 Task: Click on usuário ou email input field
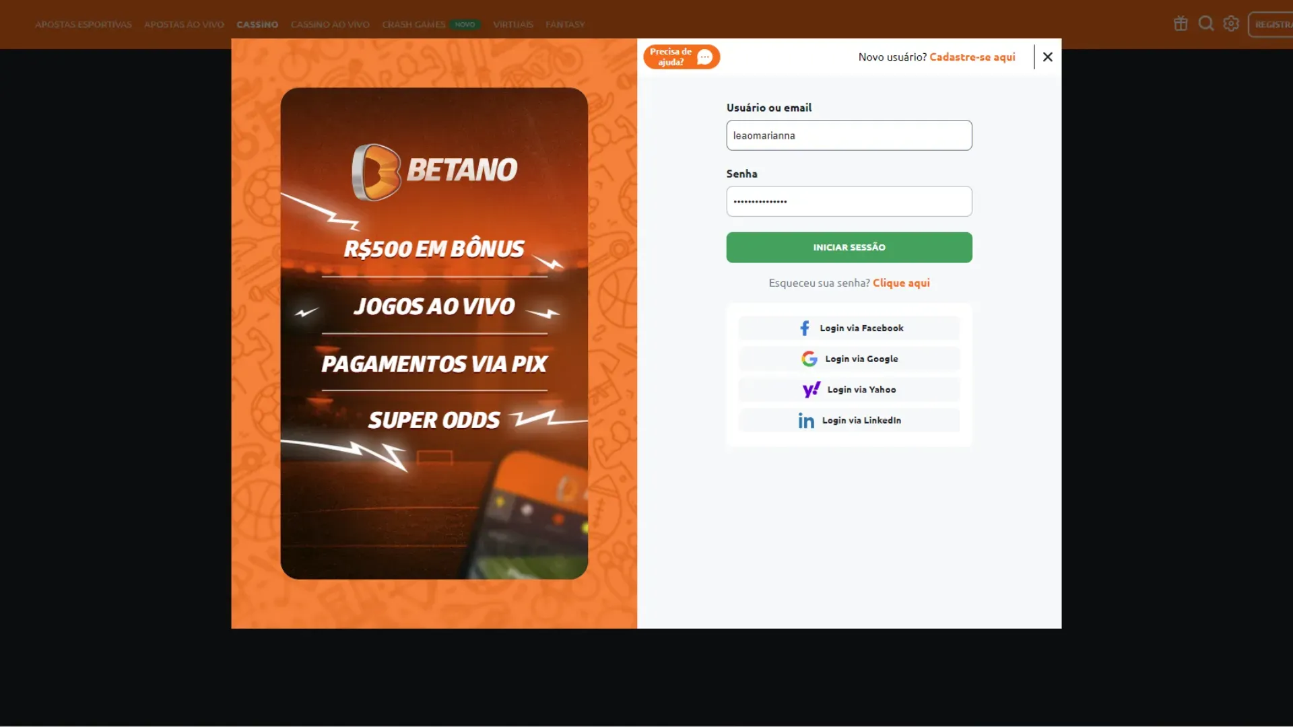(849, 135)
